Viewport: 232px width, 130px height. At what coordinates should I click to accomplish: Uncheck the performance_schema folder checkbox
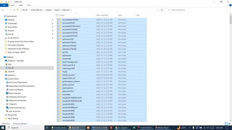click(58, 81)
